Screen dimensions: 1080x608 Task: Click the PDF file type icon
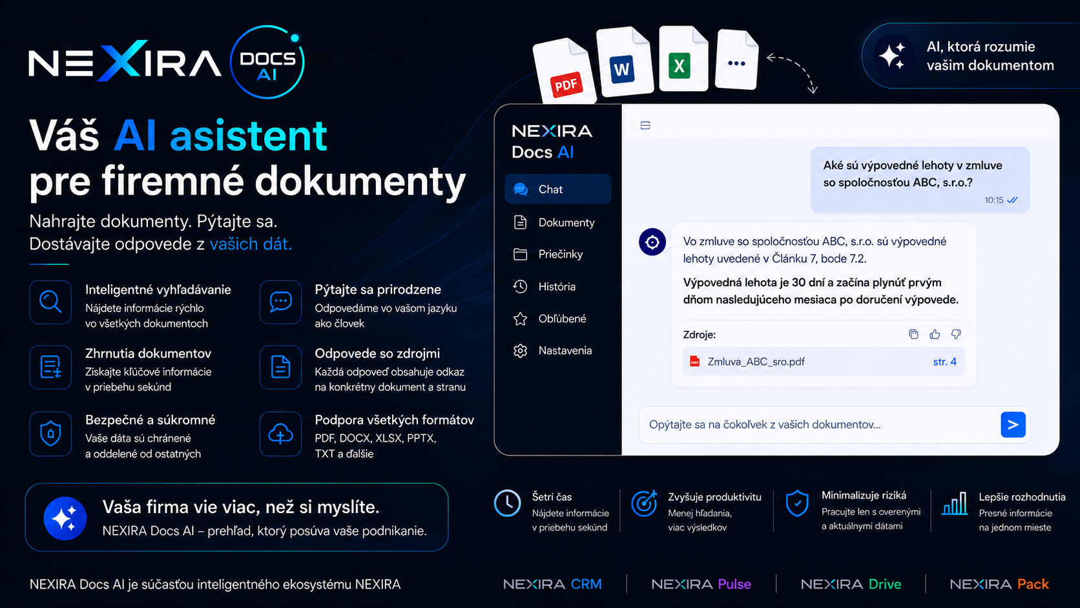pos(564,71)
